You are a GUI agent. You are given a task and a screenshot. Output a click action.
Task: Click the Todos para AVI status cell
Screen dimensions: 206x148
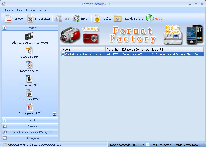(x=132, y=54)
